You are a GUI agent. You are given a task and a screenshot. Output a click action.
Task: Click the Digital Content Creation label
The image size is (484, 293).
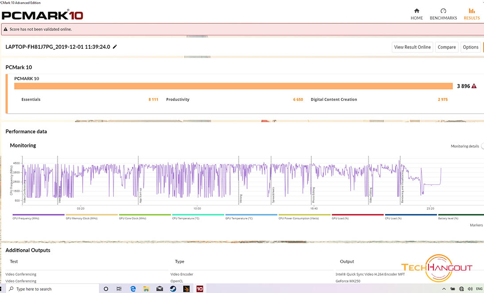pyautogui.click(x=334, y=100)
